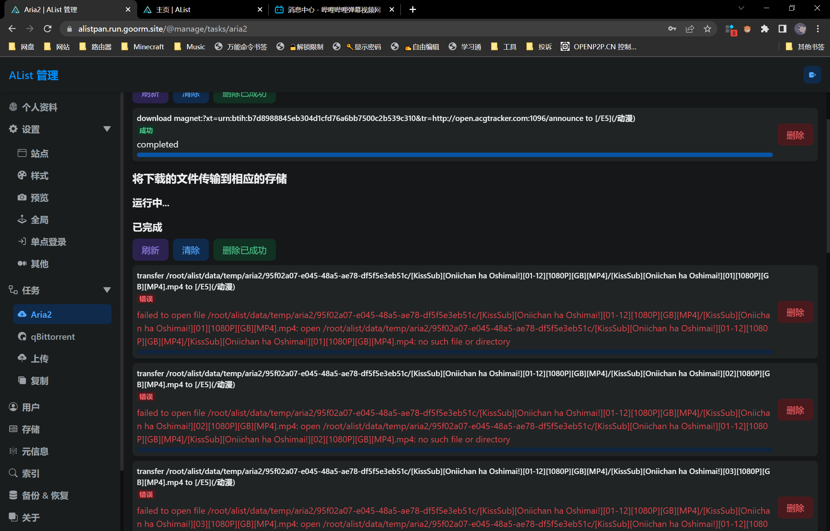Open the qBittorrent tasks section
Viewport: 830px width, 531px height.
(x=53, y=336)
